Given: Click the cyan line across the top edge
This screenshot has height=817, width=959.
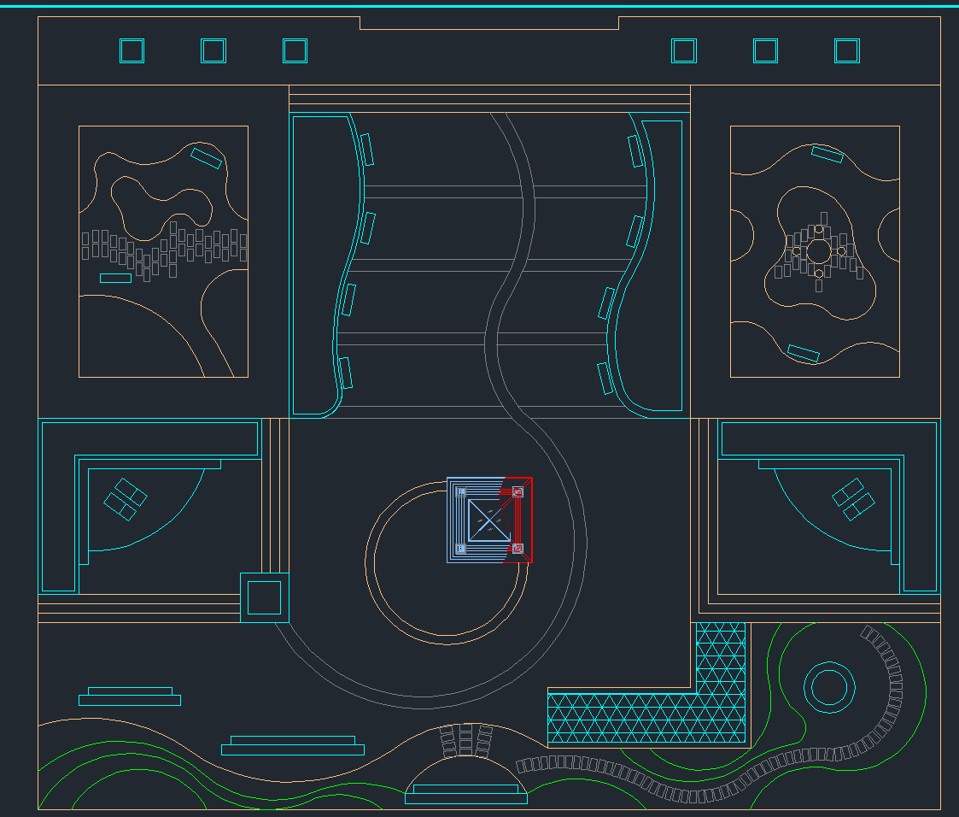Looking at the screenshot, I should point(480,6).
